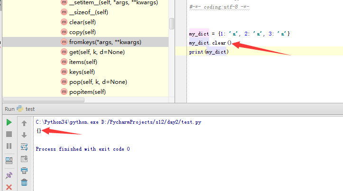343x191 pixels.
Task: Click the coding:utf-8 comment line
Action: 219,7
